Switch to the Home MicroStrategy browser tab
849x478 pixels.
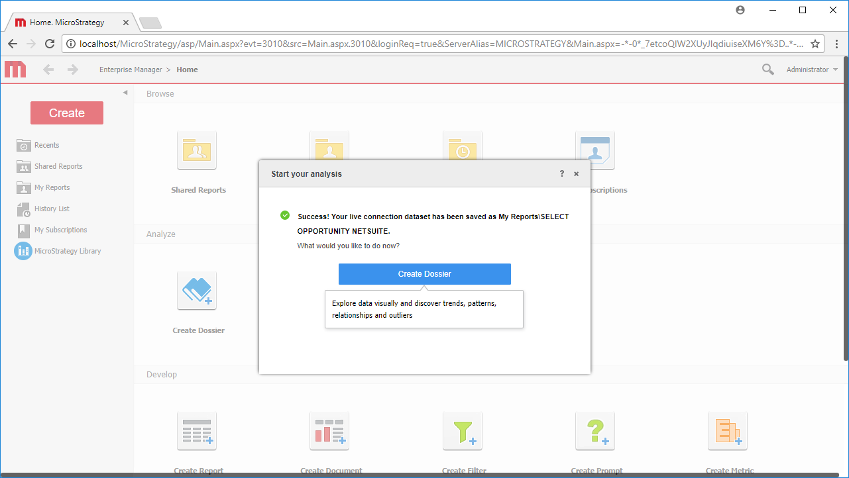[x=66, y=21]
